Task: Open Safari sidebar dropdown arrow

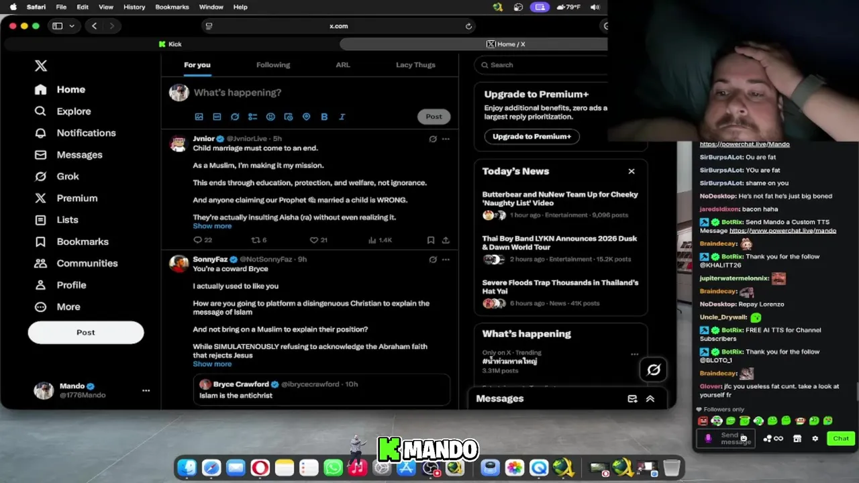Action: click(x=71, y=26)
